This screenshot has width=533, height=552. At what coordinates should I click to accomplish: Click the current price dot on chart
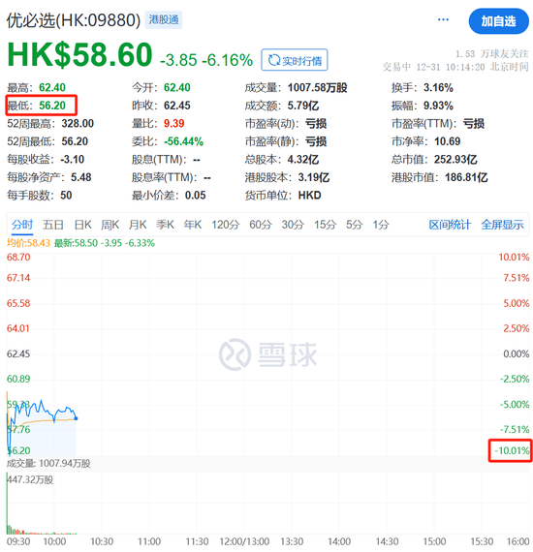[76, 418]
